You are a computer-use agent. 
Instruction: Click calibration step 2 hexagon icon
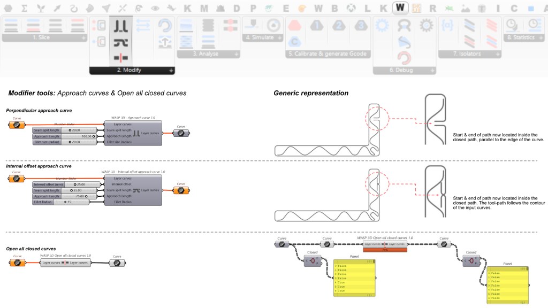(x=338, y=25)
